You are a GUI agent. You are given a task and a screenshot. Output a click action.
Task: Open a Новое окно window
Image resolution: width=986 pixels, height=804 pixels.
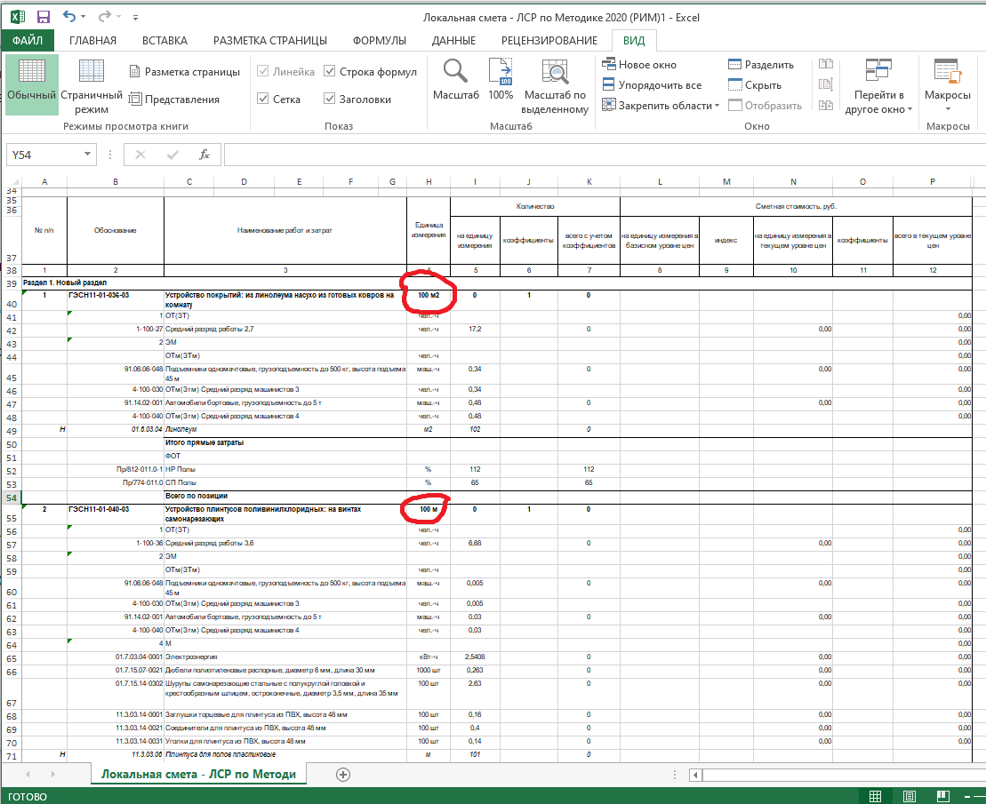tap(639, 64)
